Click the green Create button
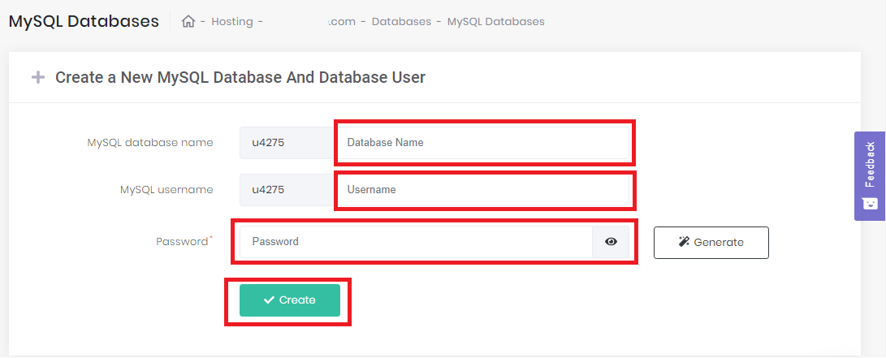The width and height of the screenshot is (886, 358). (290, 300)
